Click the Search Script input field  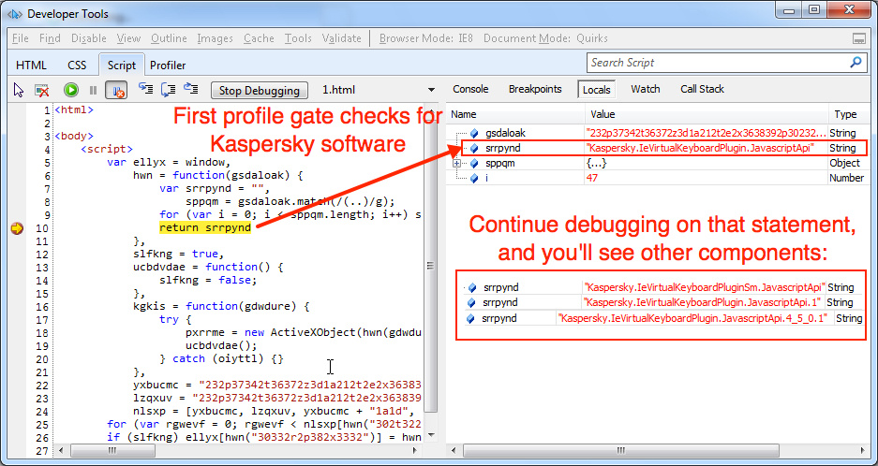coord(717,63)
